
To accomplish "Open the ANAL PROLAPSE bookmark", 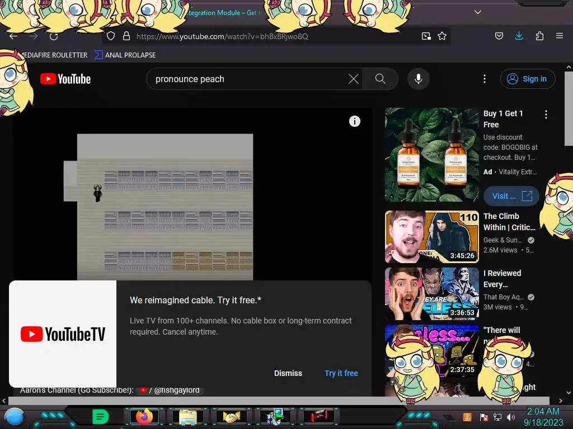I will tap(125, 55).
